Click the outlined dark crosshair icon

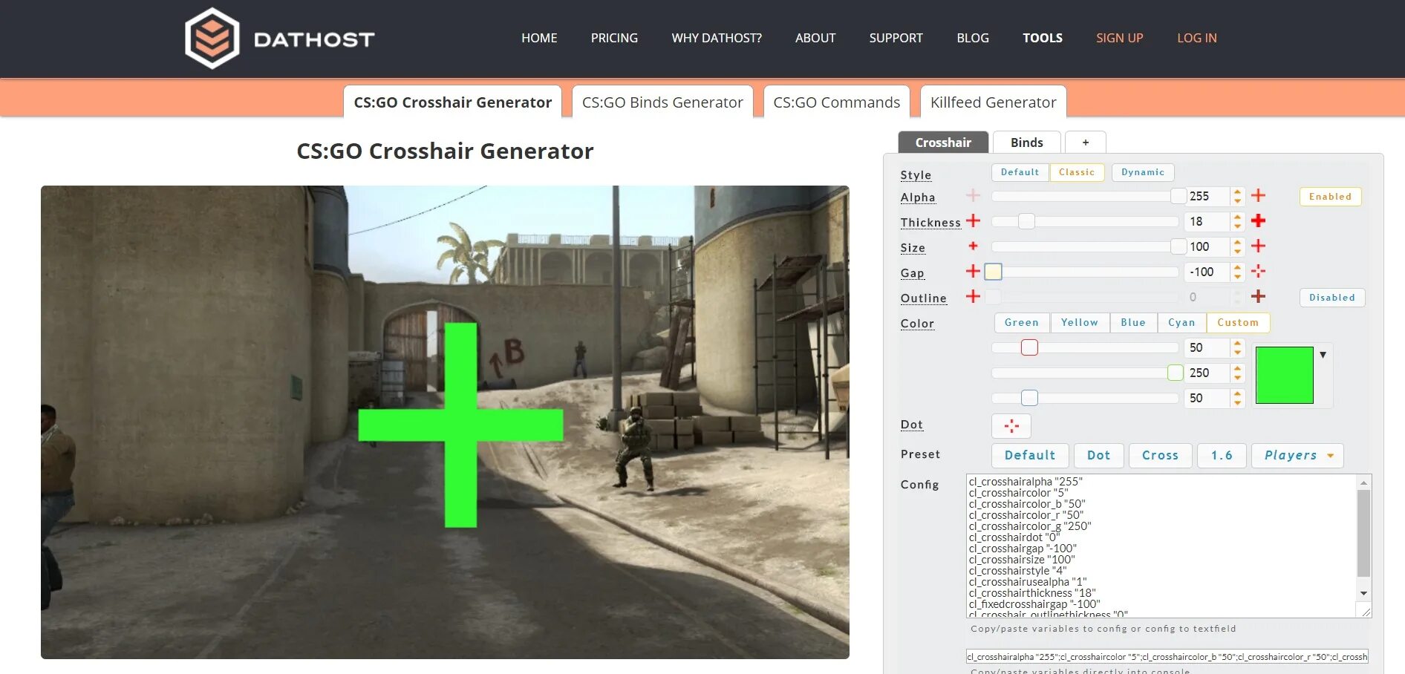pos(1258,296)
